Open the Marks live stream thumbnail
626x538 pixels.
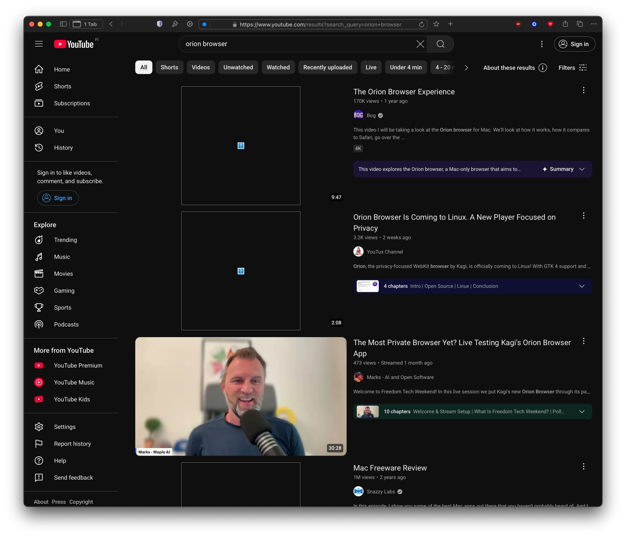[241, 396]
